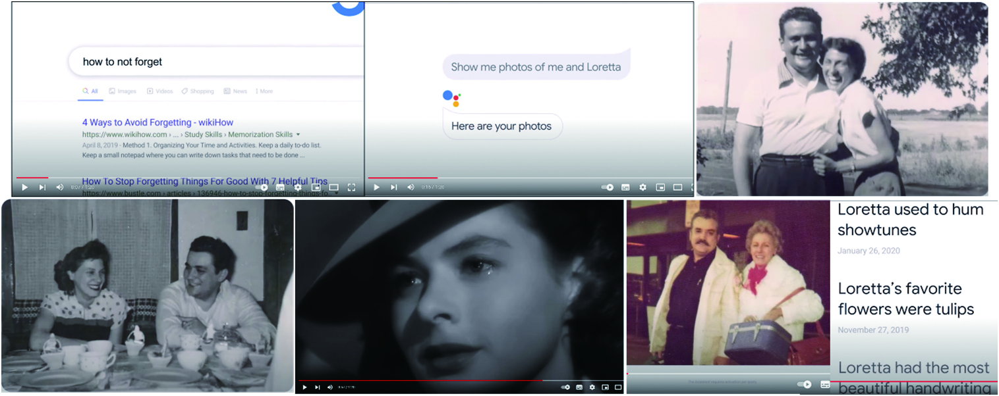Open 'Loretta's favorite flowers were tulips' note

coord(905,299)
